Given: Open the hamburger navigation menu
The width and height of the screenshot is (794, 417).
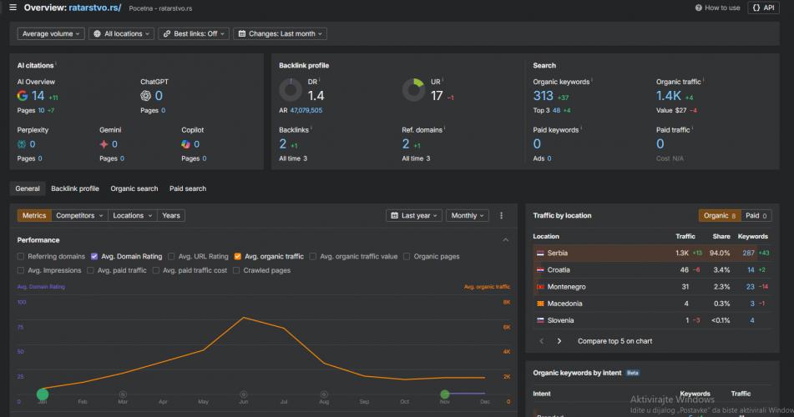Looking at the screenshot, I should coord(13,8).
